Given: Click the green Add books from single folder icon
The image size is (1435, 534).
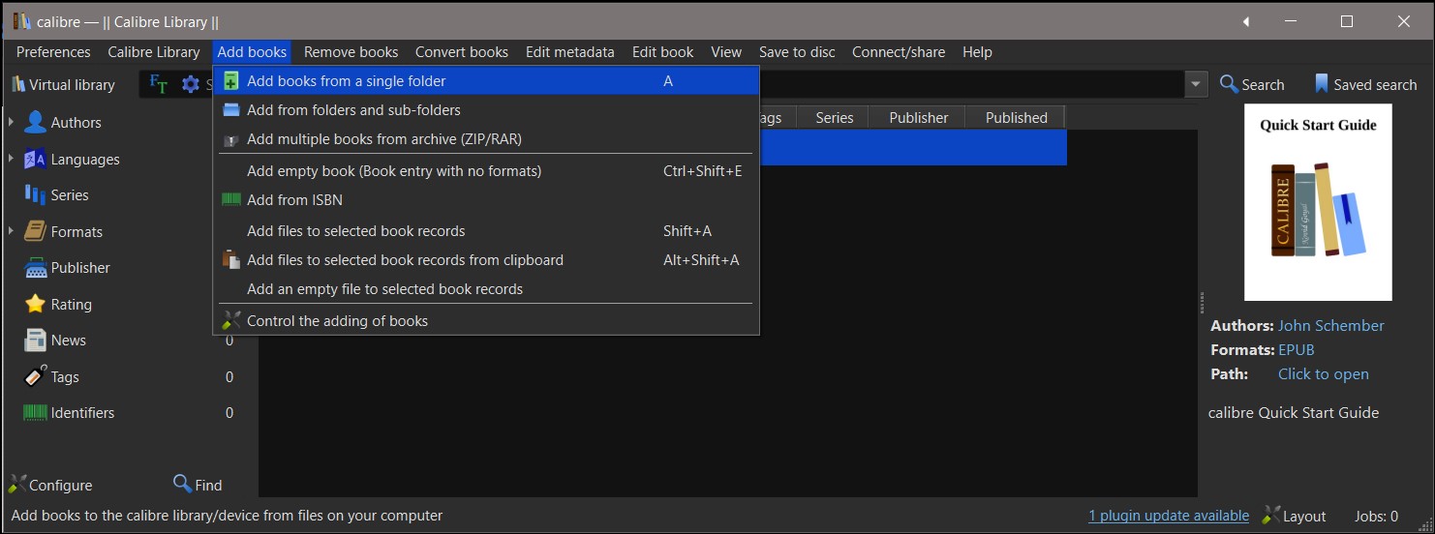Looking at the screenshot, I should [x=230, y=81].
